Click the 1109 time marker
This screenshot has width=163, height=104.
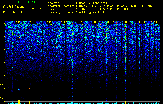tap(142, 22)
